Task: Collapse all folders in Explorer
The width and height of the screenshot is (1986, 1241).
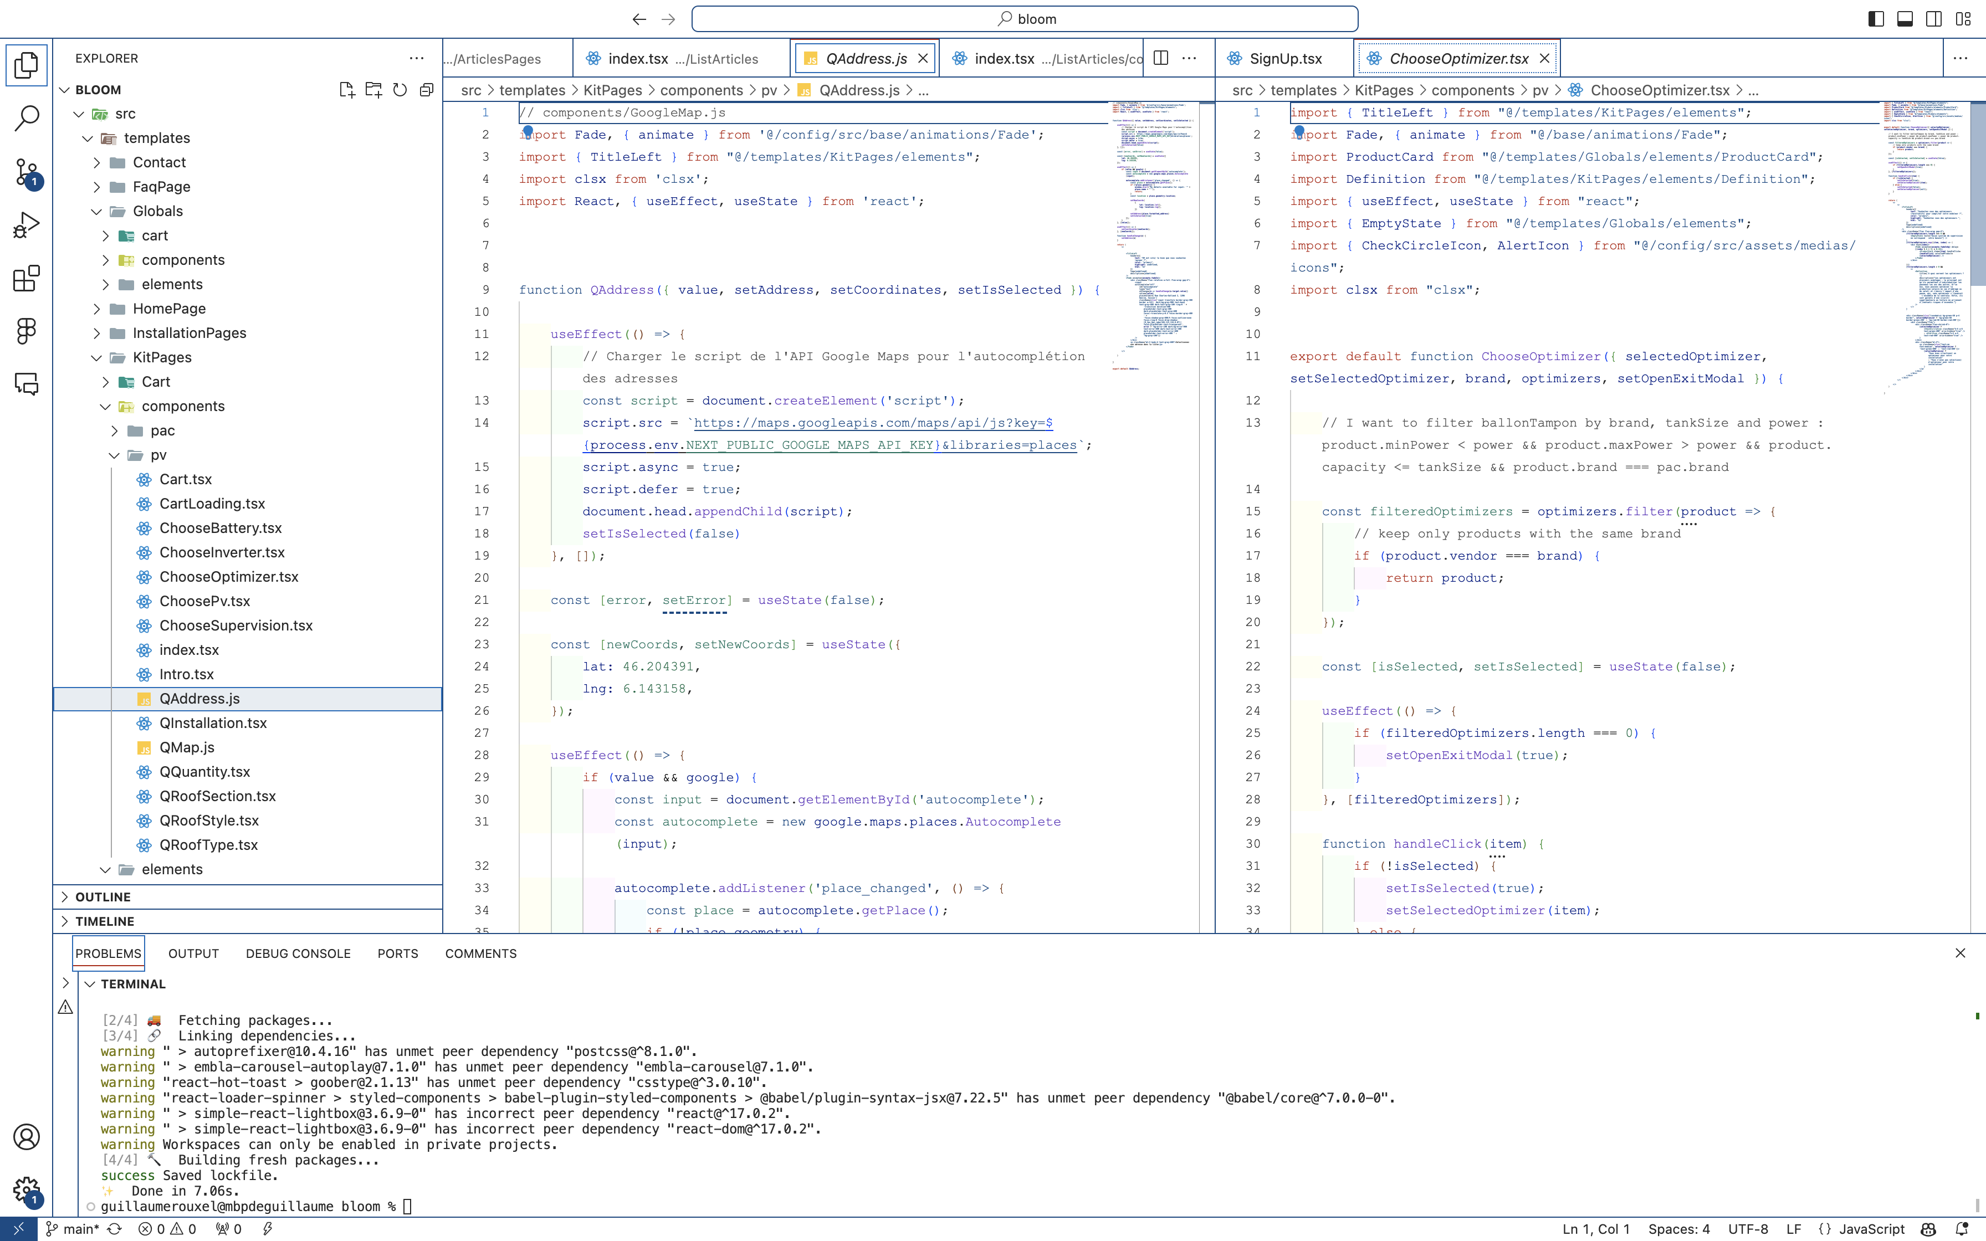Action: [426, 89]
